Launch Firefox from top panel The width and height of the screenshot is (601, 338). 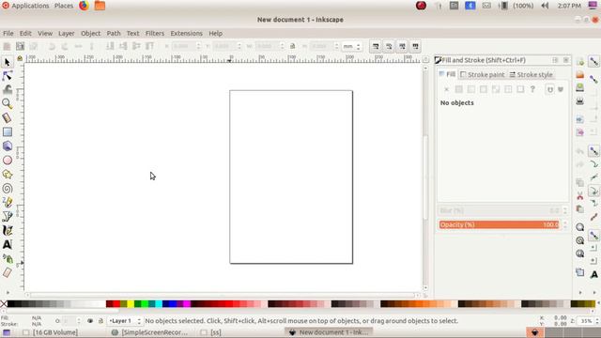[x=84, y=6]
